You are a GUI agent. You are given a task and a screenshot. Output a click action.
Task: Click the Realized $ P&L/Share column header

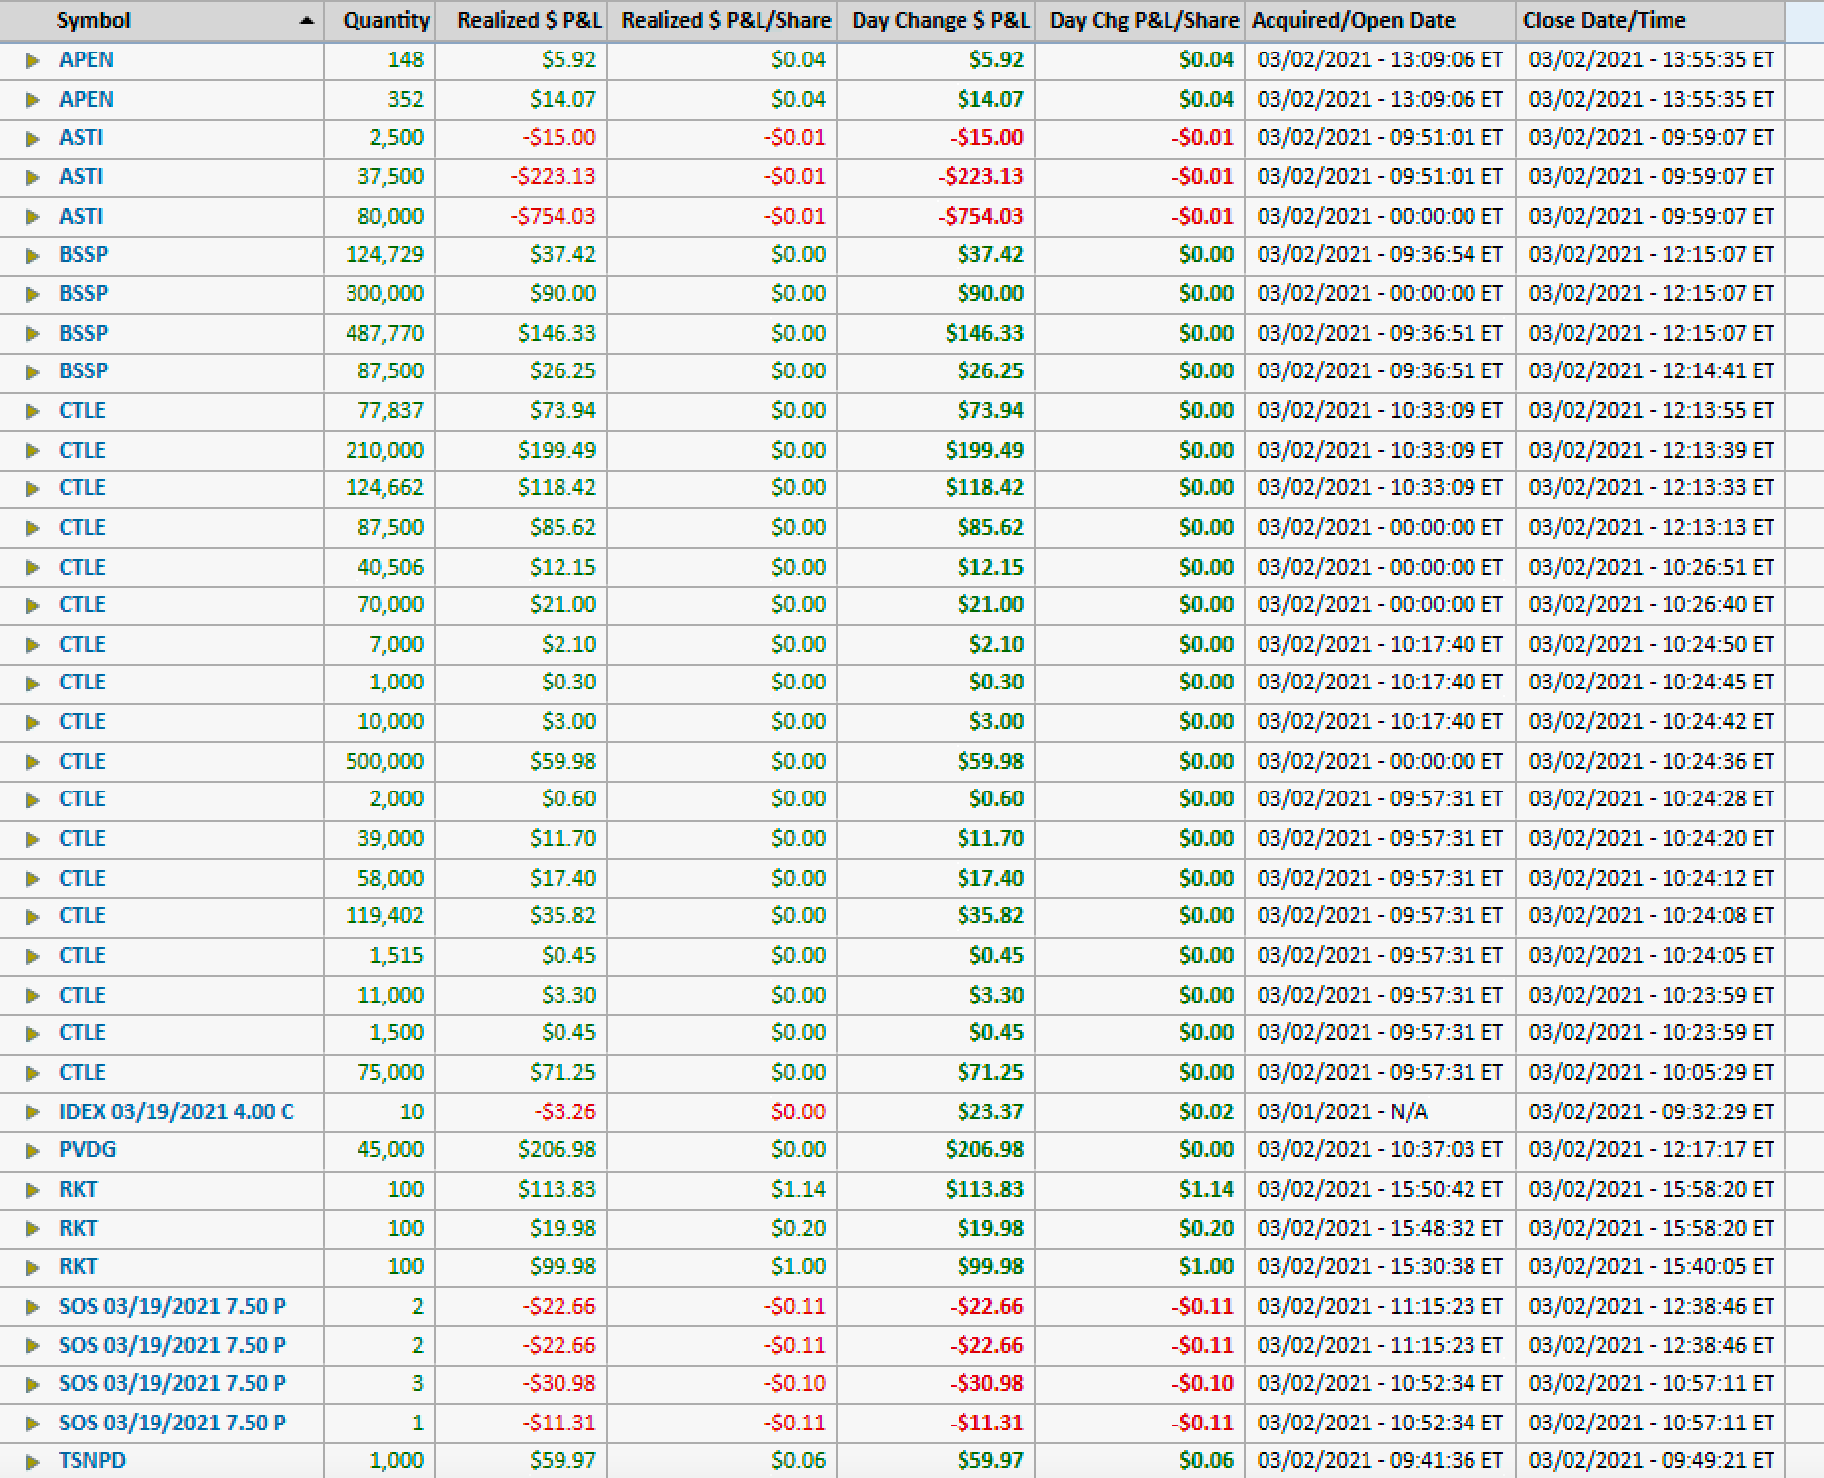(x=725, y=21)
